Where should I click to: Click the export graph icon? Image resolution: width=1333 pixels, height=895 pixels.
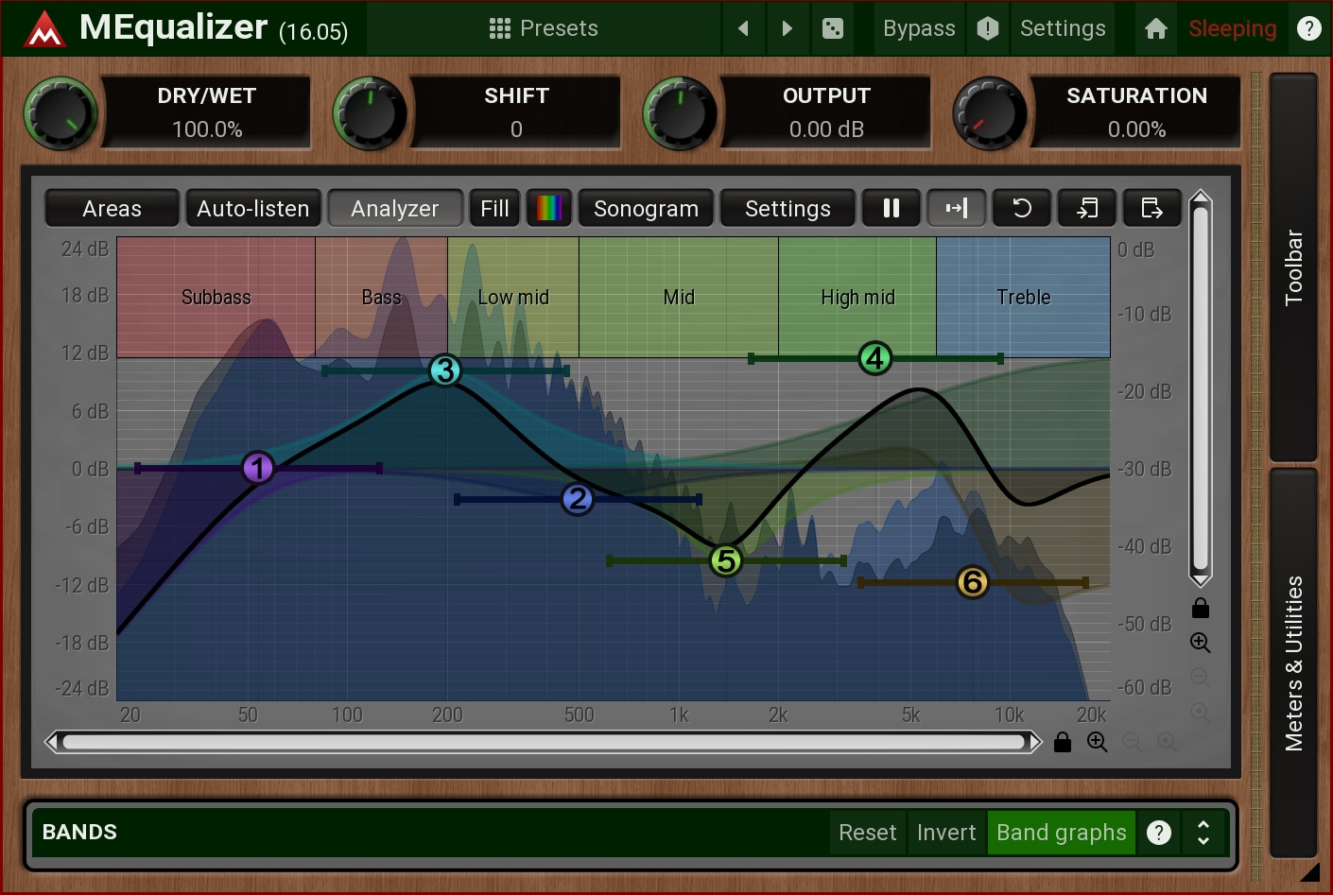tap(1152, 208)
